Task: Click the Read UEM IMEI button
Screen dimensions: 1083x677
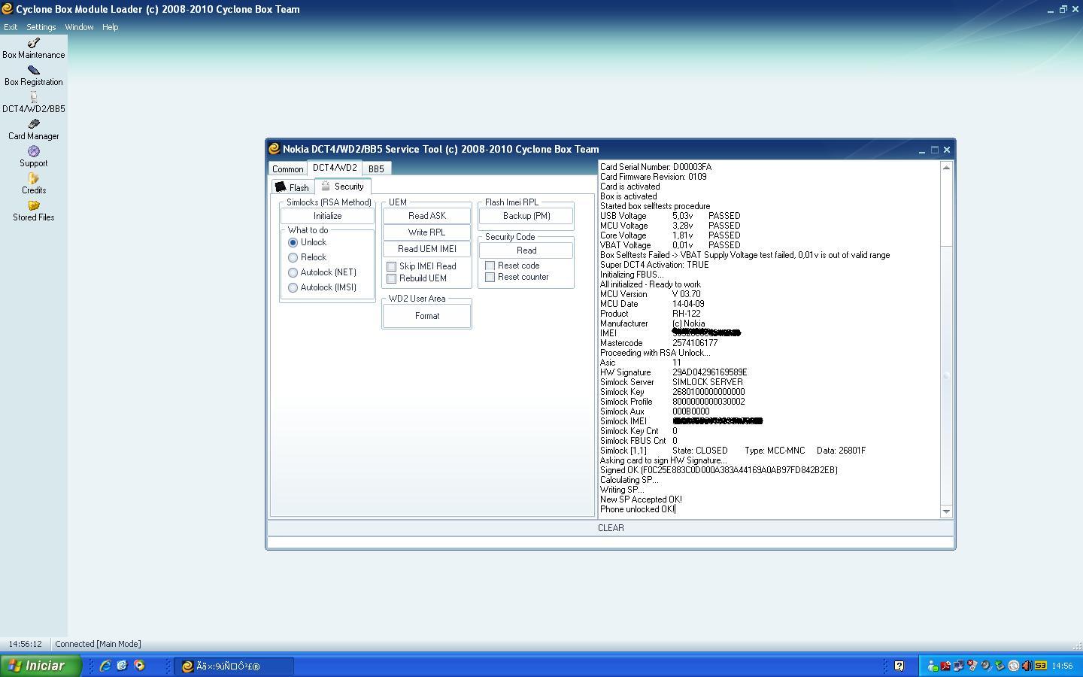Action: [427, 249]
